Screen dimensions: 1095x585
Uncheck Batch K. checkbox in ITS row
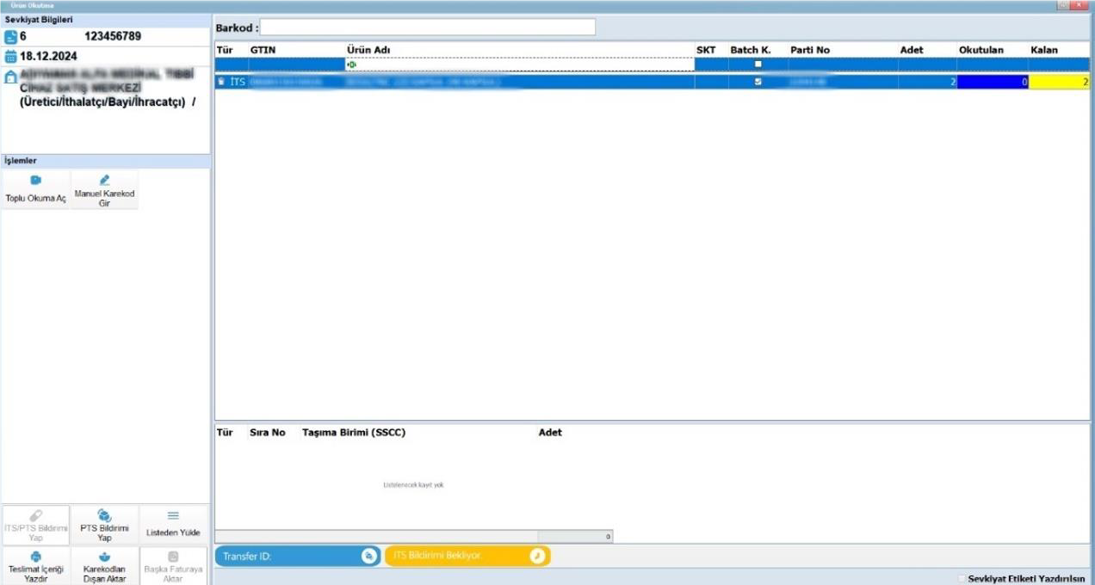[758, 82]
